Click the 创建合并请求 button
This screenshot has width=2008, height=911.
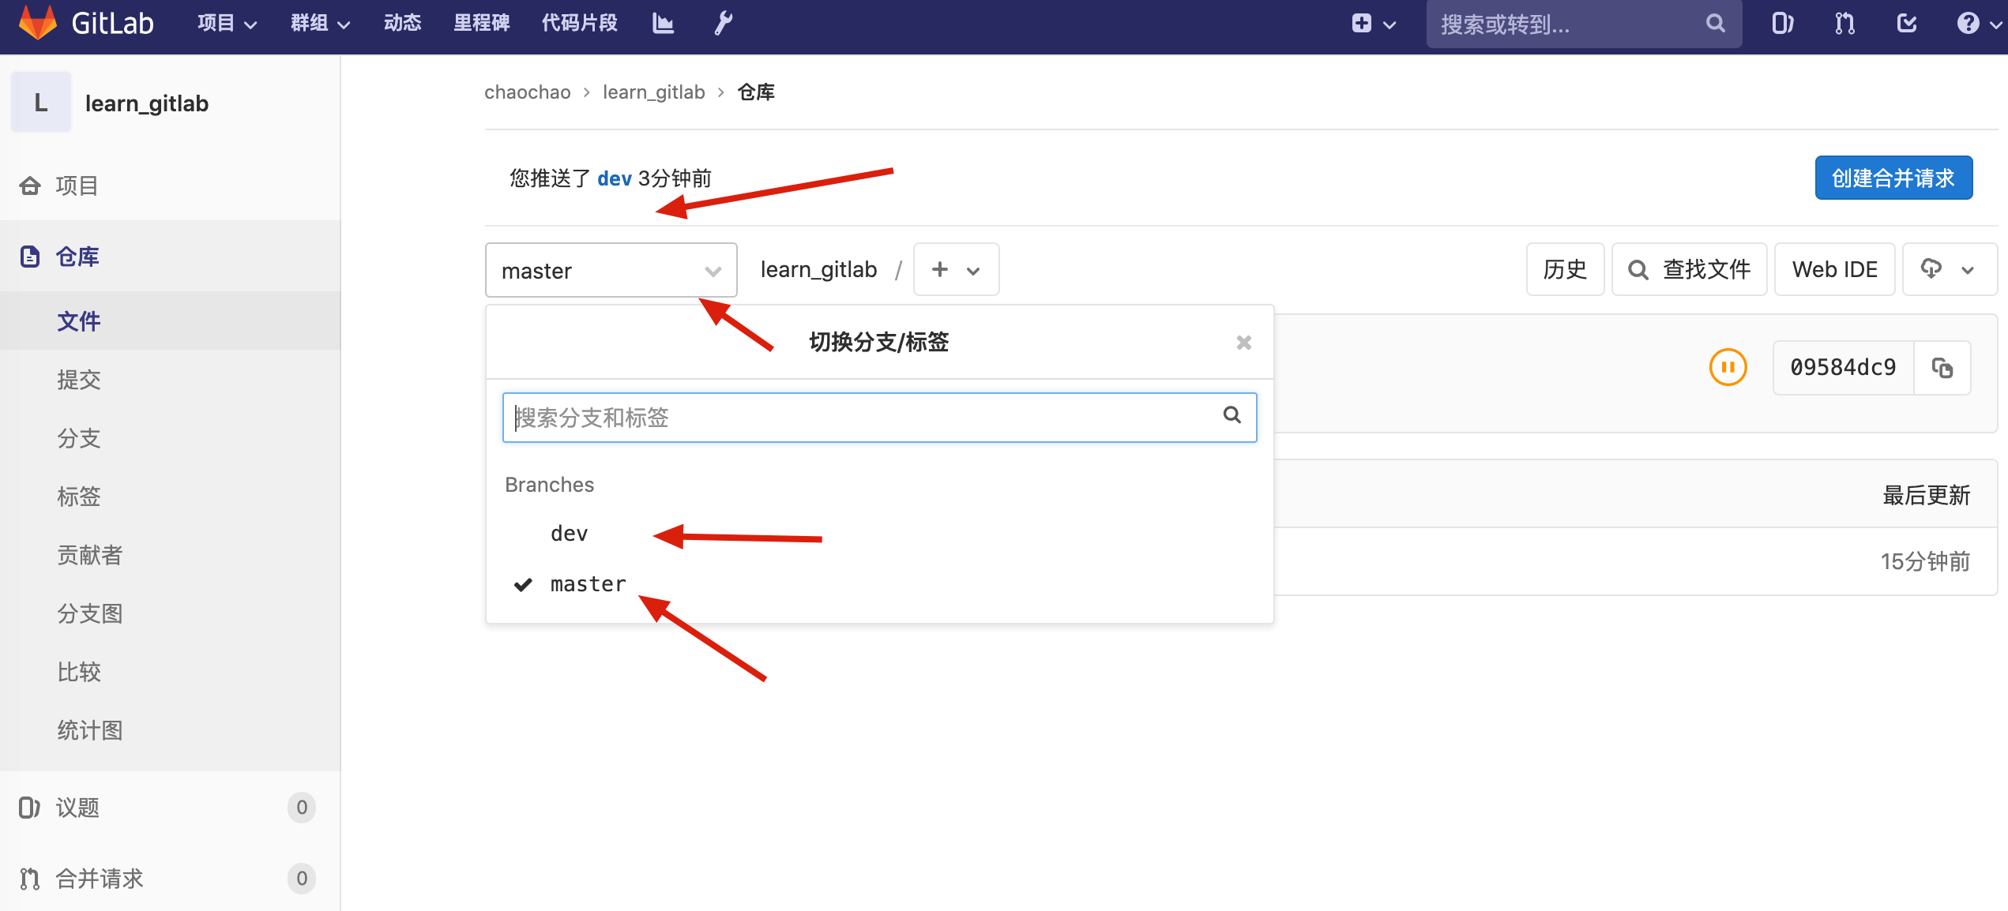click(1893, 178)
